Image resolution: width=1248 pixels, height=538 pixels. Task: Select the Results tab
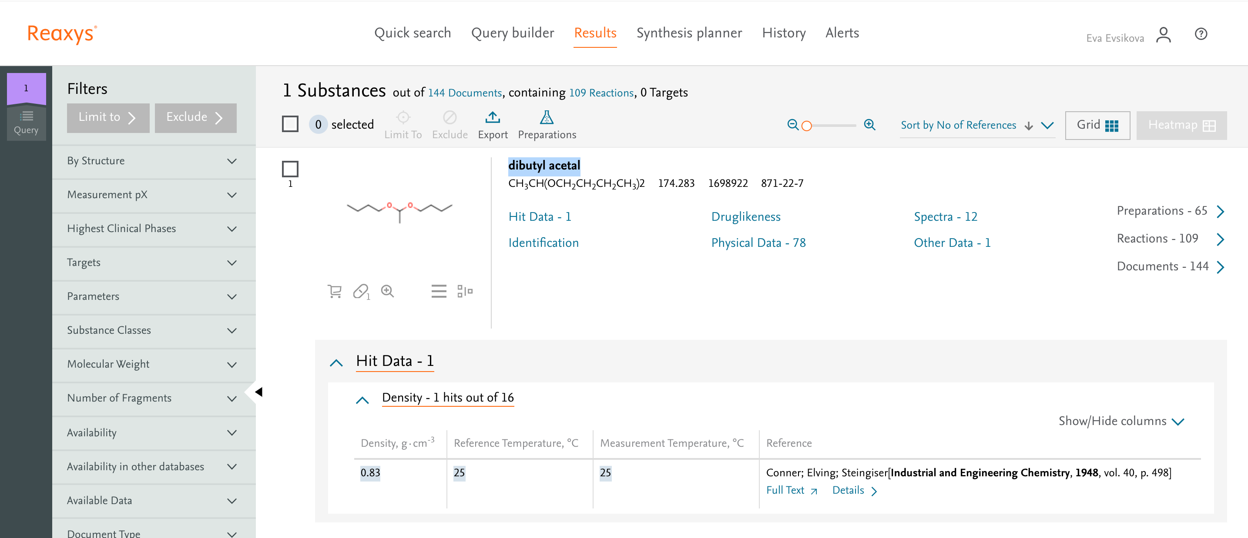595,33
